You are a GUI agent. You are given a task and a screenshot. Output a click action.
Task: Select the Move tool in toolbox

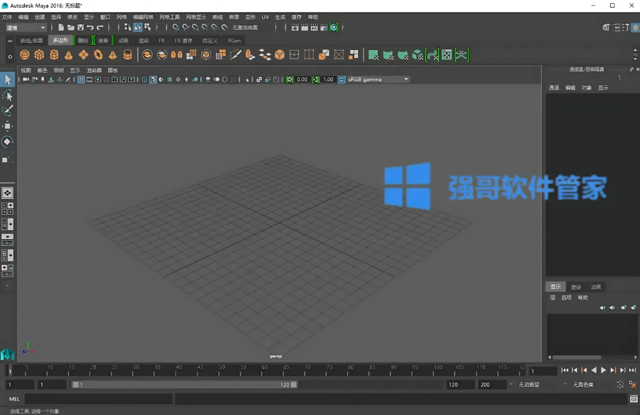(8, 126)
